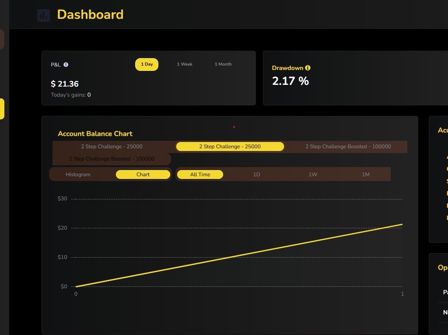This screenshot has width=448, height=335.
Task: Select the 1 Day P&L range
Action: click(x=147, y=64)
